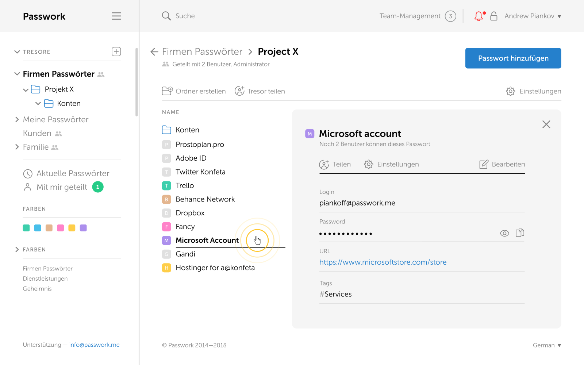
Task: Select the yellow color swatch
Action: [72, 228]
